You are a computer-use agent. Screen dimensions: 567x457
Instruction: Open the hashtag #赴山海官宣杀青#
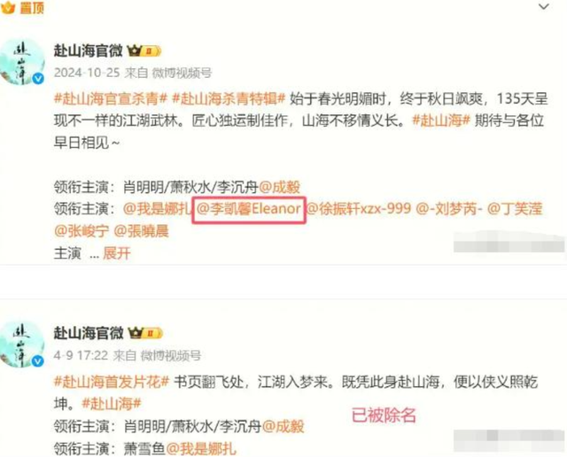click(x=110, y=98)
